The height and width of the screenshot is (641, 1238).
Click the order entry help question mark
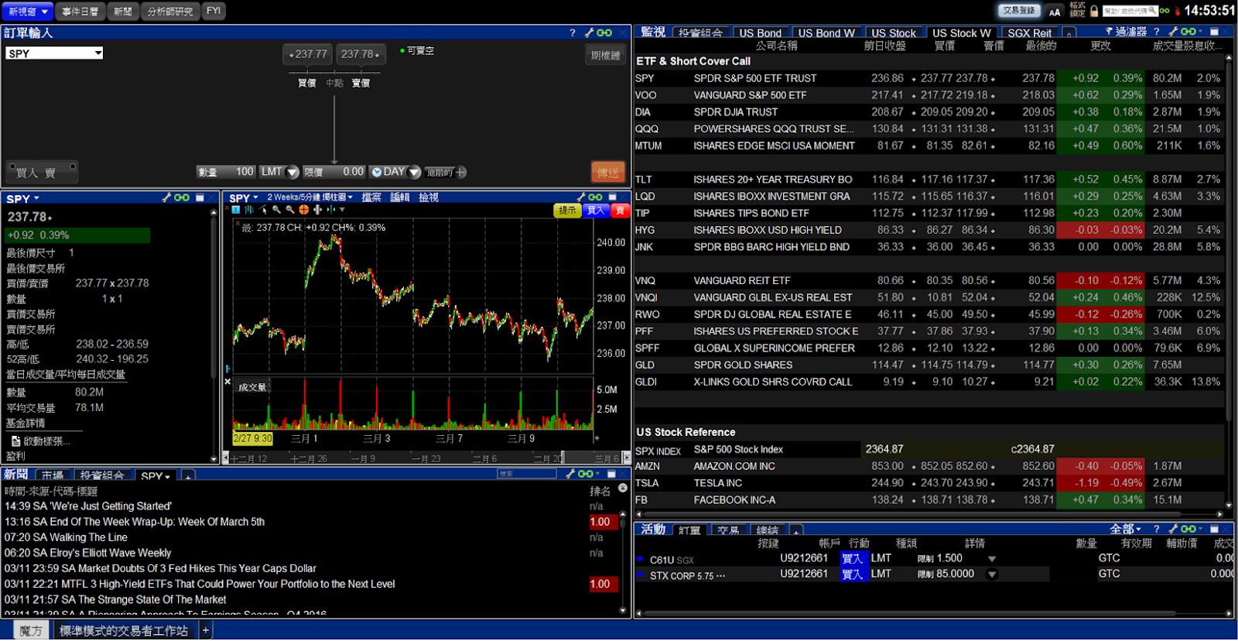[x=573, y=33]
